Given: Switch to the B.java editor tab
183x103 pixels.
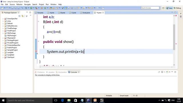Looking at the screenshot, I should click(x=62, y=13).
